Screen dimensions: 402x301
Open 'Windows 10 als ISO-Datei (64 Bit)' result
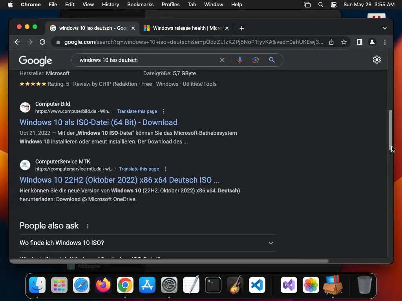tap(99, 122)
